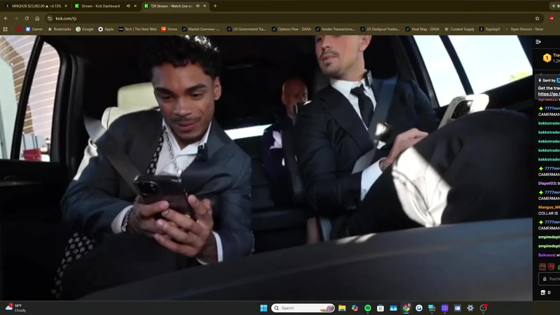
Task: Bookmark this page with the star icon
Action: 537,18
